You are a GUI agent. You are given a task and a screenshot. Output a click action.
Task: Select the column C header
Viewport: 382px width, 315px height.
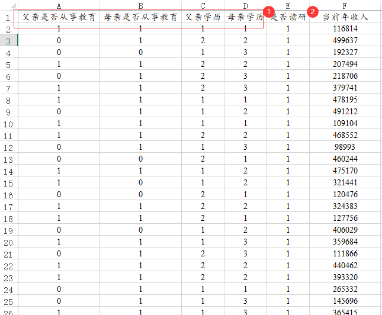[203, 5]
